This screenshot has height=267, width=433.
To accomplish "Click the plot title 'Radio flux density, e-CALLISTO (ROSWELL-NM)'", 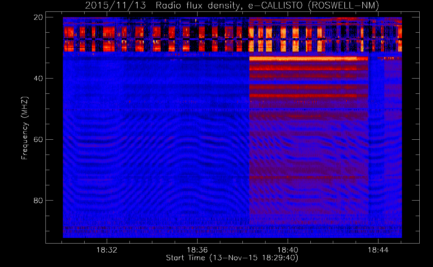I will [x=267, y=6].
